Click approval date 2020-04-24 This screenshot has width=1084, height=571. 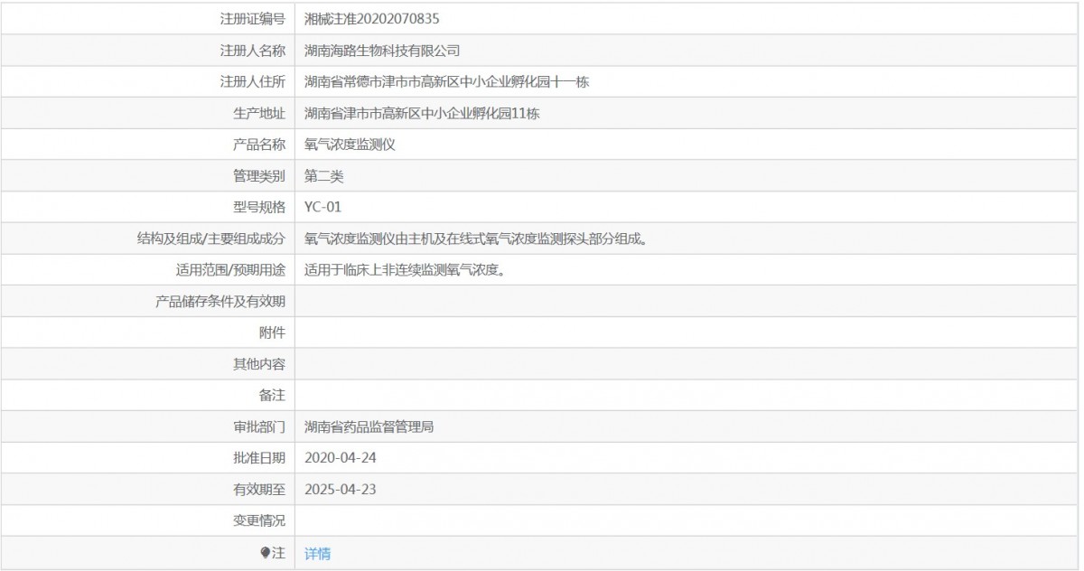click(x=340, y=457)
